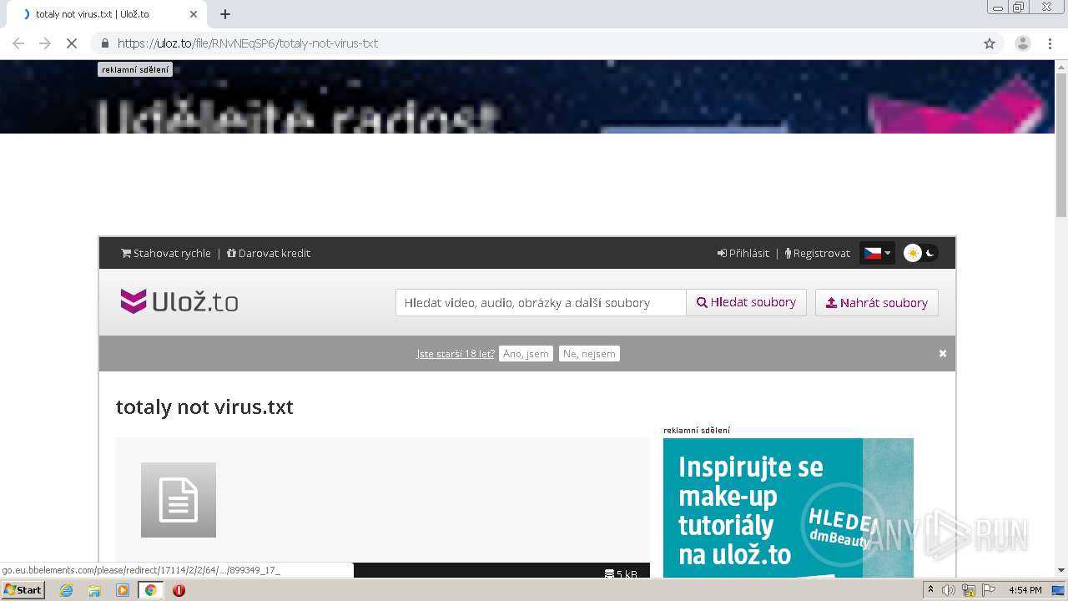The height and width of the screenshot is (601, 1068).
Task: Click the 5 kB file size label
Action: point(622,573)
